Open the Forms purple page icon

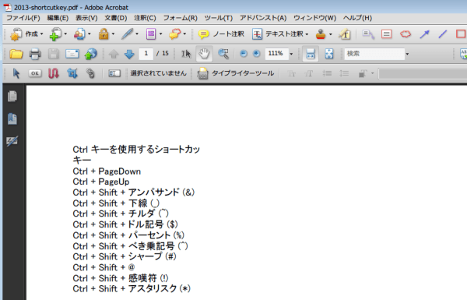click(x=151, y=34)
